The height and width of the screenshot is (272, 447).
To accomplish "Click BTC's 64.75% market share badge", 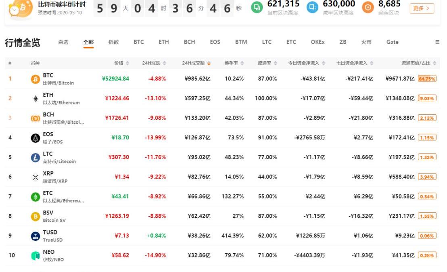I will 427,79.
